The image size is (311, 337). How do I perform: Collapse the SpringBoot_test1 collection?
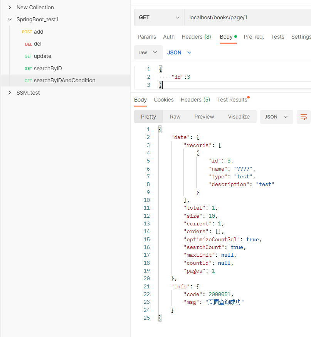click(10, 19)
